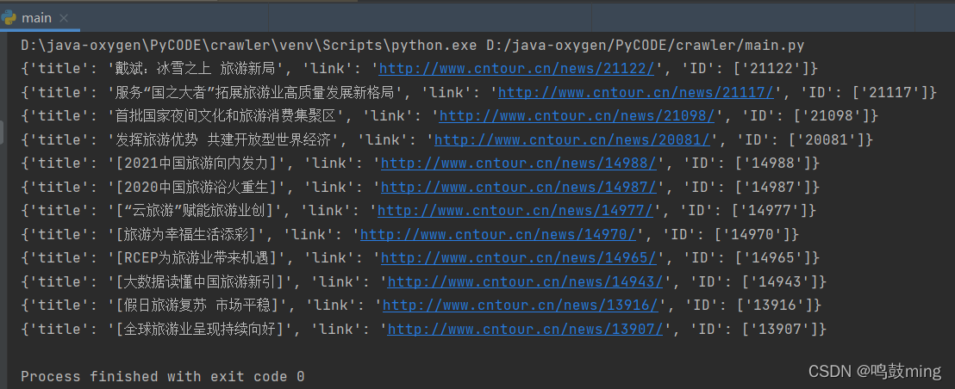
Task: Click the python.exe command line text
Action: [412, 45]
